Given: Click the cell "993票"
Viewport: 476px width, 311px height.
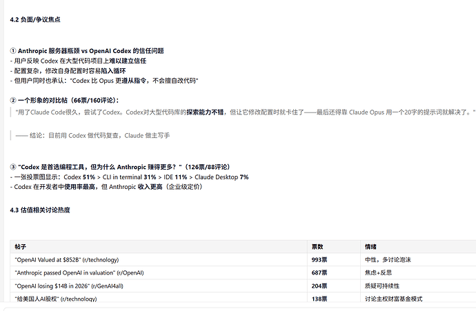Looking at the screenshot, I should [334, 260].
